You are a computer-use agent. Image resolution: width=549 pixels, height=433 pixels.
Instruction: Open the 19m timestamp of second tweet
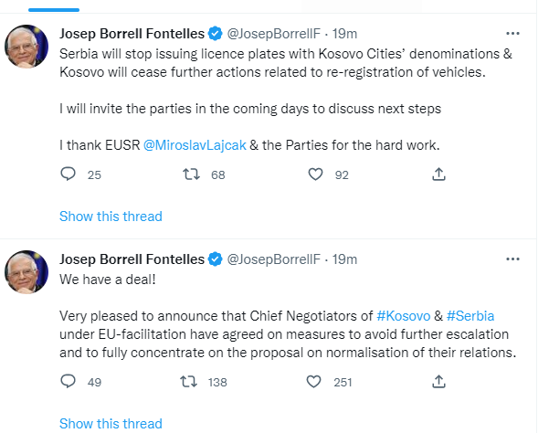point(344,259)
